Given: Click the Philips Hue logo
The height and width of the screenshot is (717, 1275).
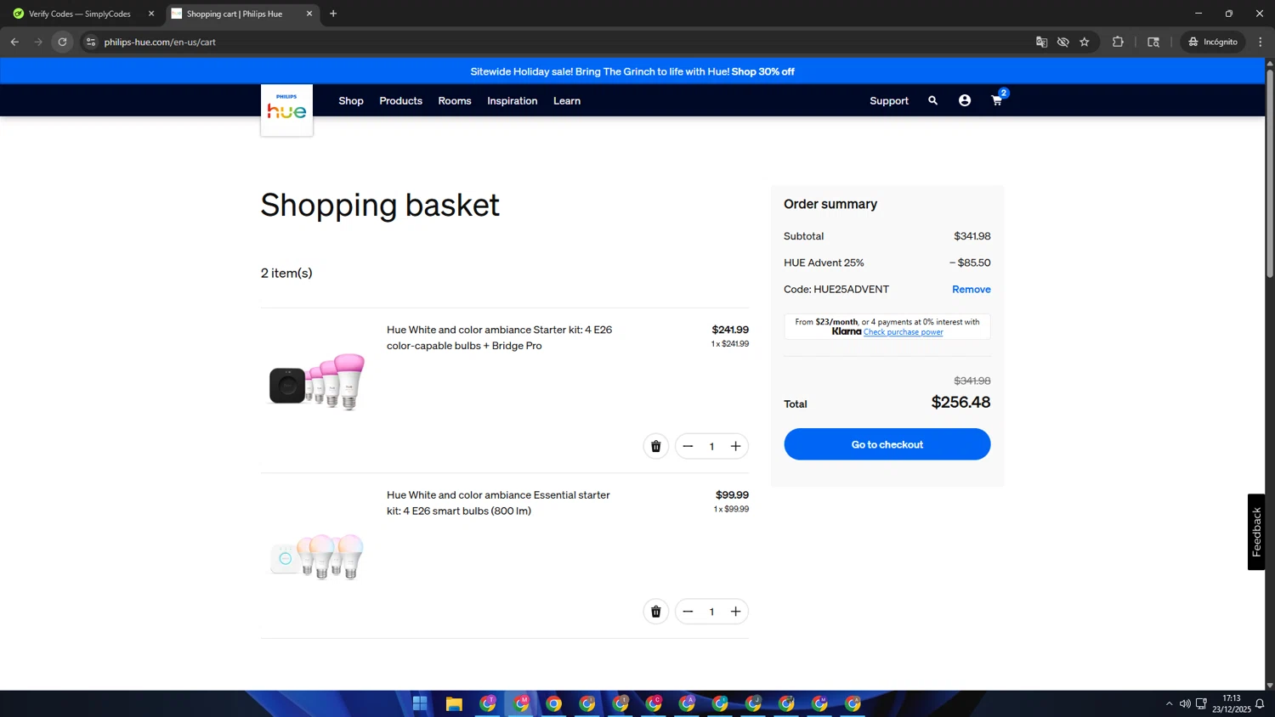Looking at the screenshot, I should 286,110.
